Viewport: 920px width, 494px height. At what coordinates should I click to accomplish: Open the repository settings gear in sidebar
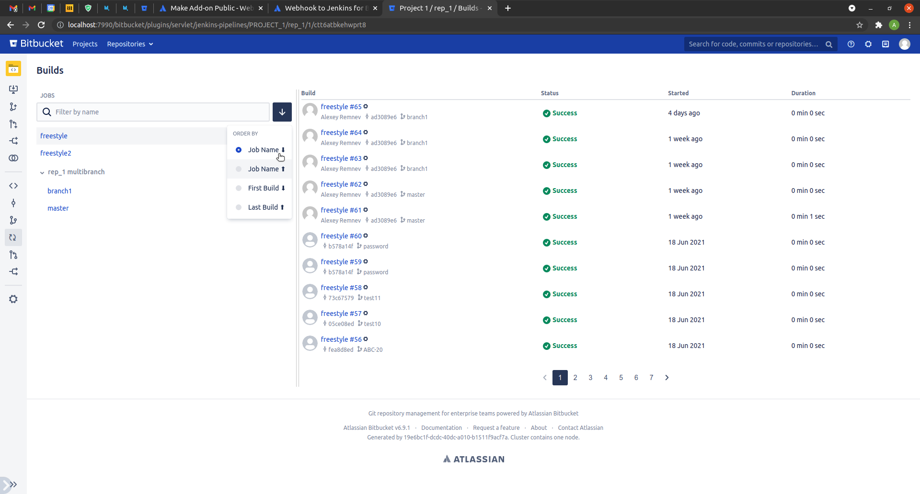pyautogui.click(x=13, y=299)
